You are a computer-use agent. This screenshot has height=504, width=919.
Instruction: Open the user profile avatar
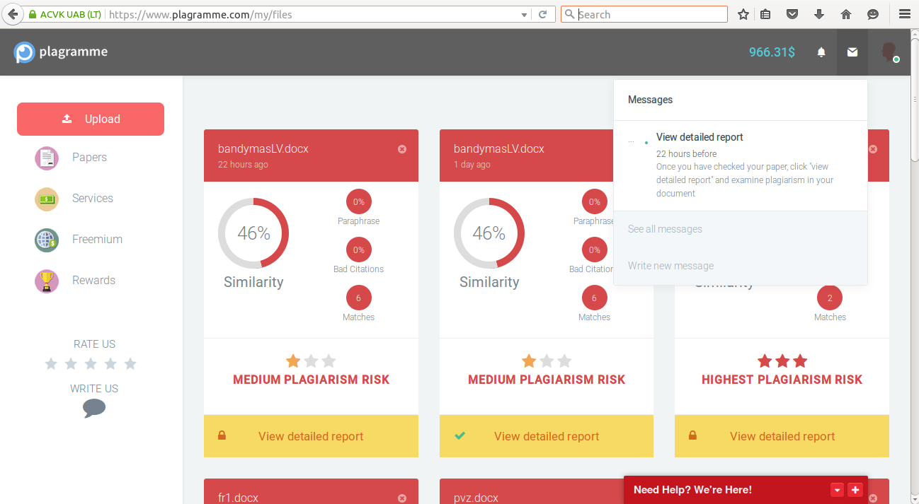pyautogui.click(x=890, y=52)
